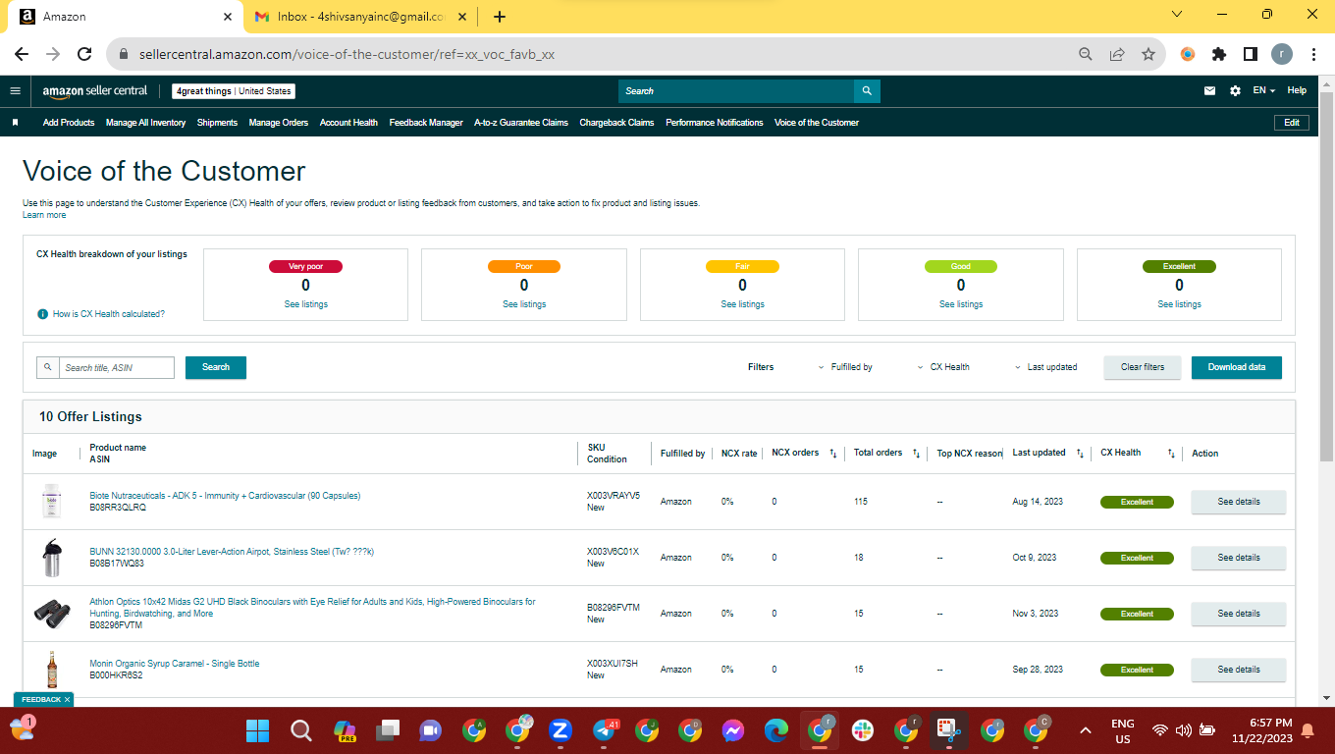Open the Chrome side panel icon

click(x=1251, y=55)
